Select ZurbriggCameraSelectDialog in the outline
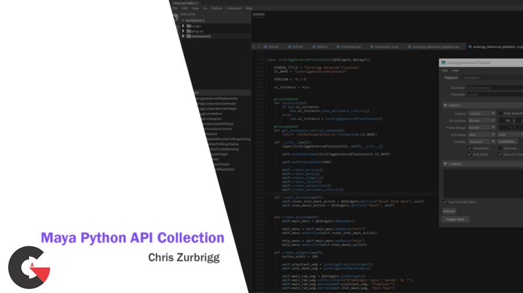Screen dimensions: 523x293 (x=218, y=124)
